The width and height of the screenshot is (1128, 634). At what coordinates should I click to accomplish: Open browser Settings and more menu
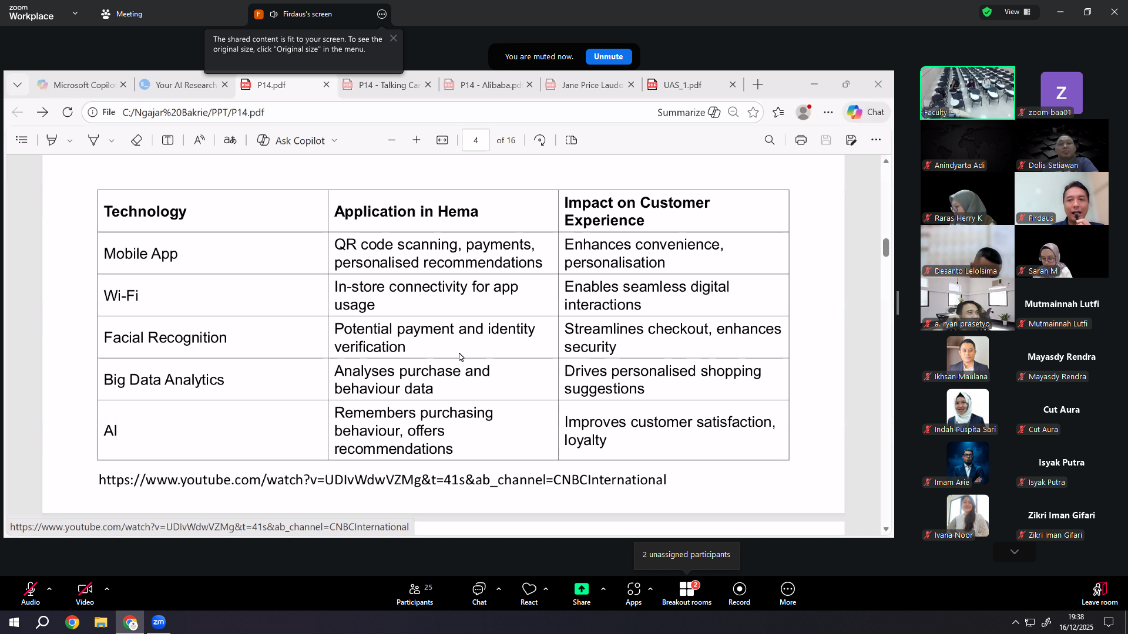point(828,112)
